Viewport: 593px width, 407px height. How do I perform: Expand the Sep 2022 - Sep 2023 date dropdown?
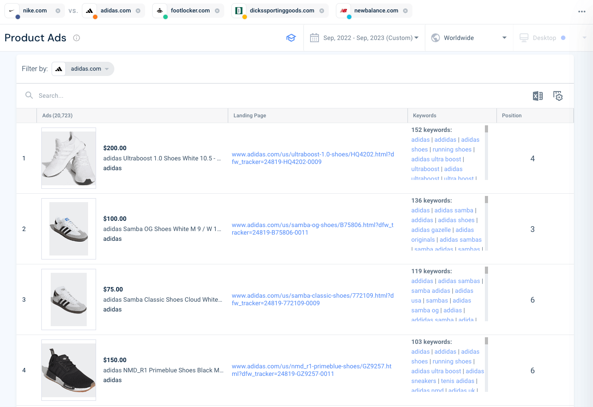tap(416, 38)
